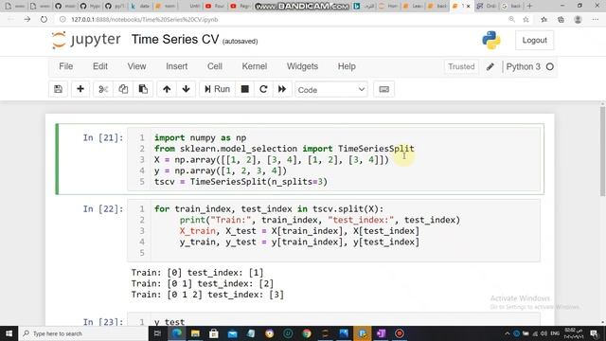
Task: Click the Python logo icon
Action: (x=491, y=40)
